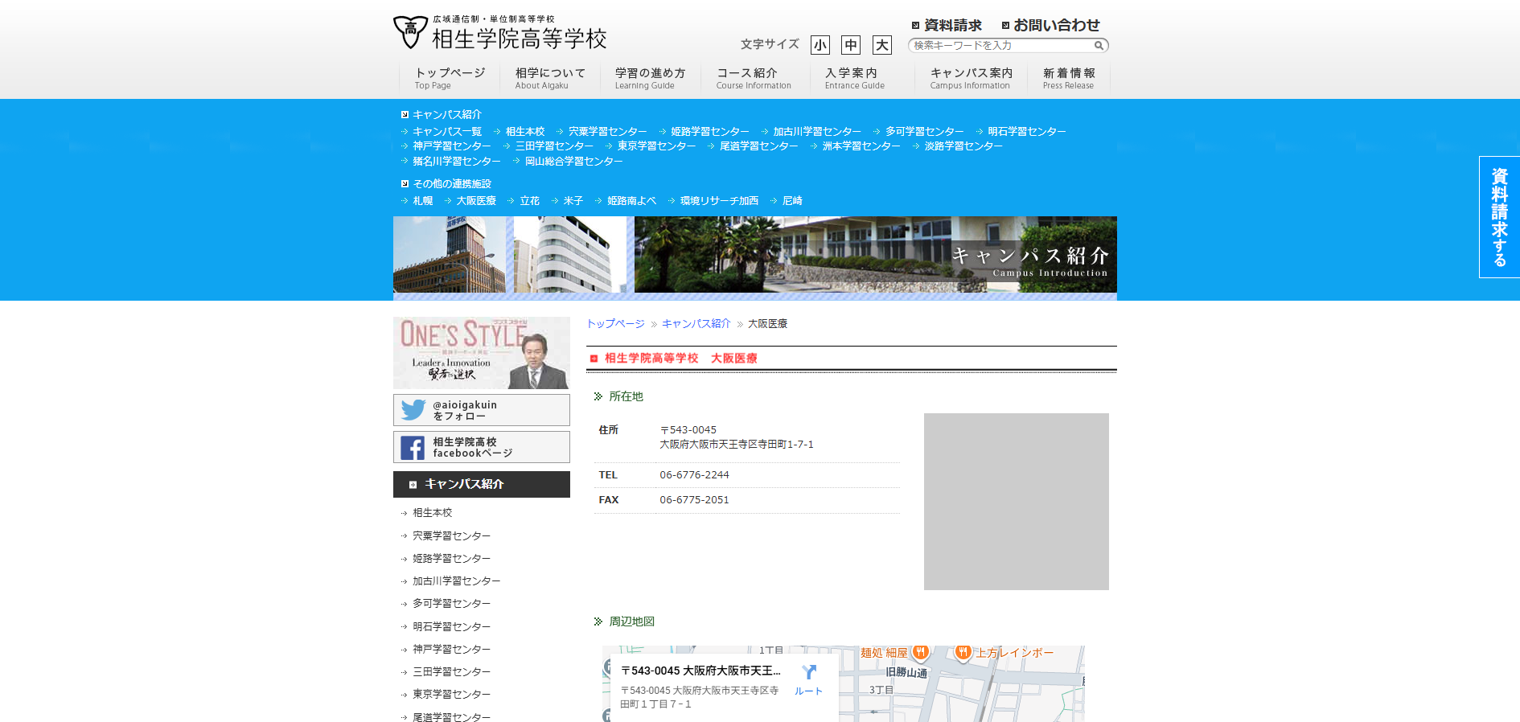Image resolution: width=1520 pixels, height=722 pixels.
Task: Click the keyword search input field
Action: pos(1000,46)
